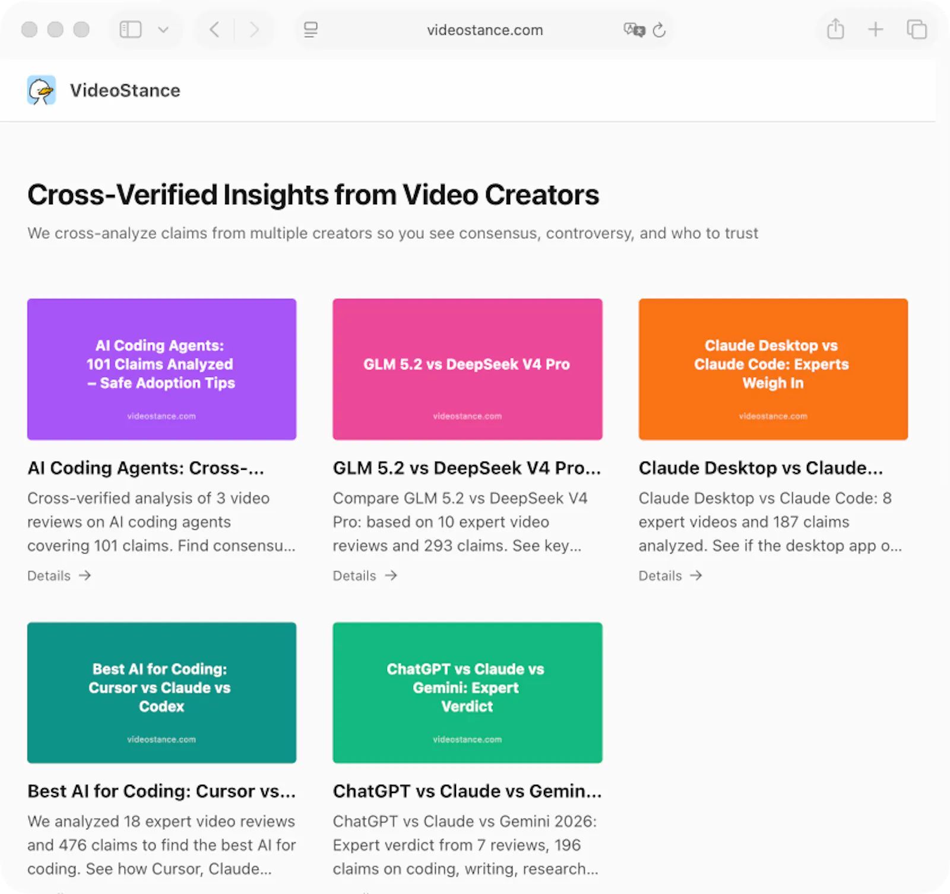Toggle the Safari sidebar button

131,30
